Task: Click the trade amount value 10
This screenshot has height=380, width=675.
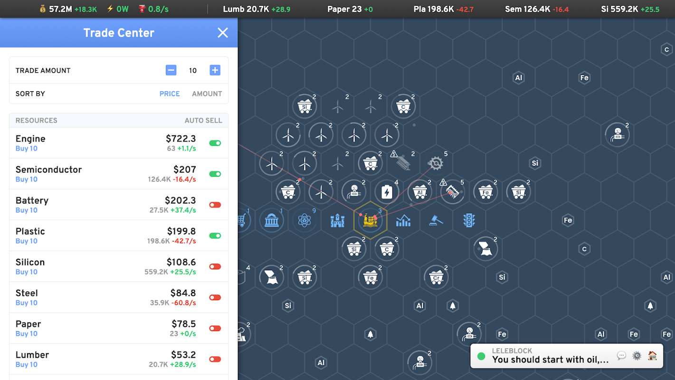Action: pos(193,70)
